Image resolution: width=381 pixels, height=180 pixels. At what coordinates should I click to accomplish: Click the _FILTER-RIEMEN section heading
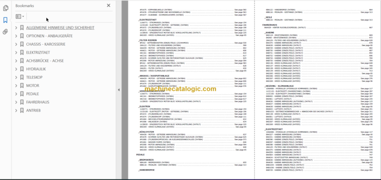(147, 40)
